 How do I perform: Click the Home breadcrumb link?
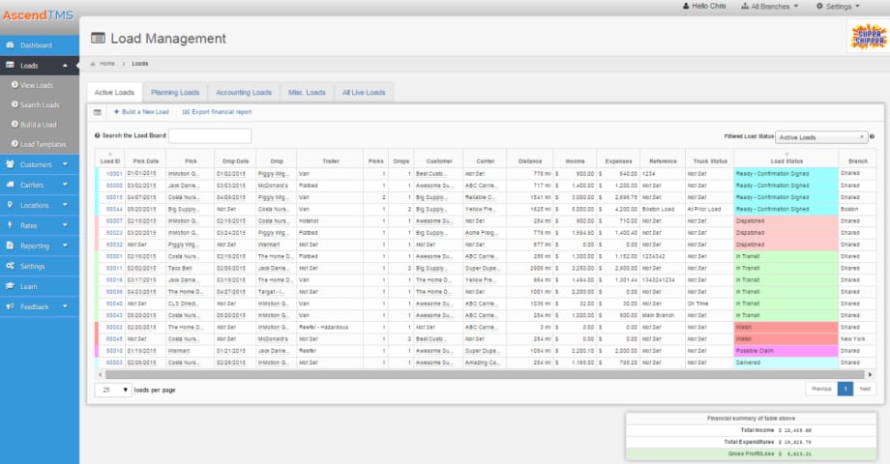click(x=106, y=64)
